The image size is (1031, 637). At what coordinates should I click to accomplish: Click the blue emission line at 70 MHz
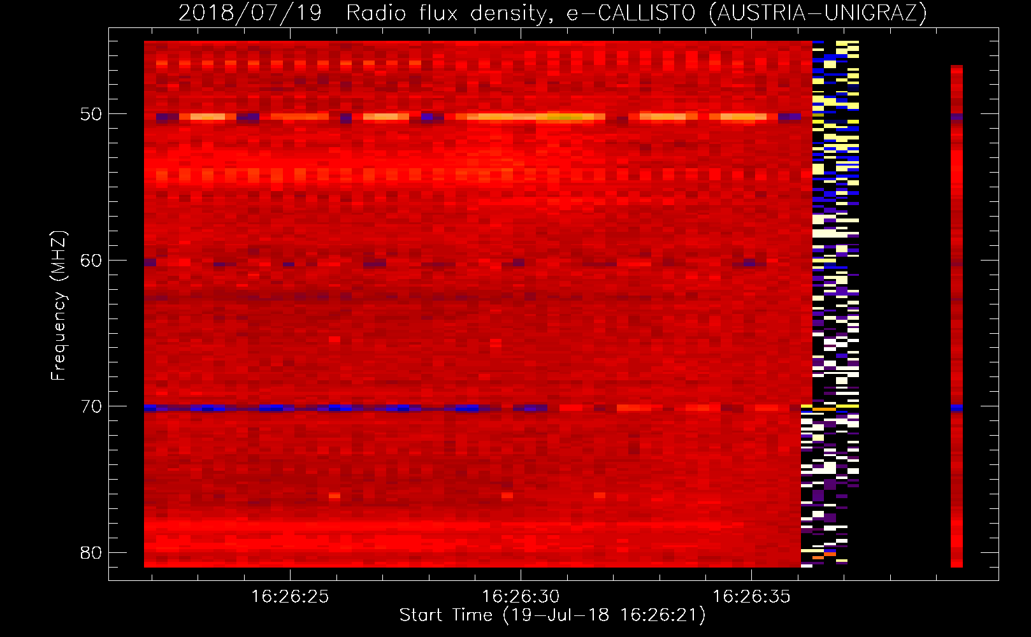[x=345, y=408]
